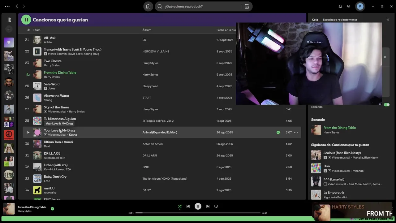This screenshot has width=396, height=223.
Task: Click the now playing album art in the bottom bar
Action: [x=9, y=209]
